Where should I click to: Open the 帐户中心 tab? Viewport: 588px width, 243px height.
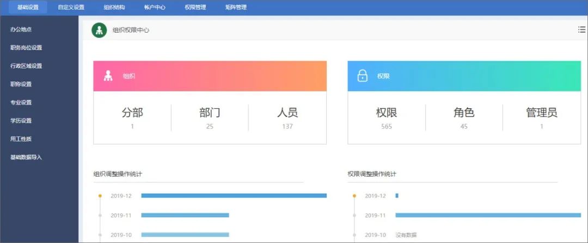(x=155, y=7)
